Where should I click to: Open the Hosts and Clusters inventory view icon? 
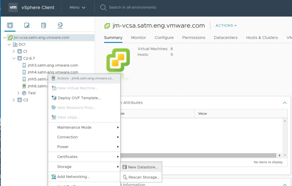click(x=10, y=25)
